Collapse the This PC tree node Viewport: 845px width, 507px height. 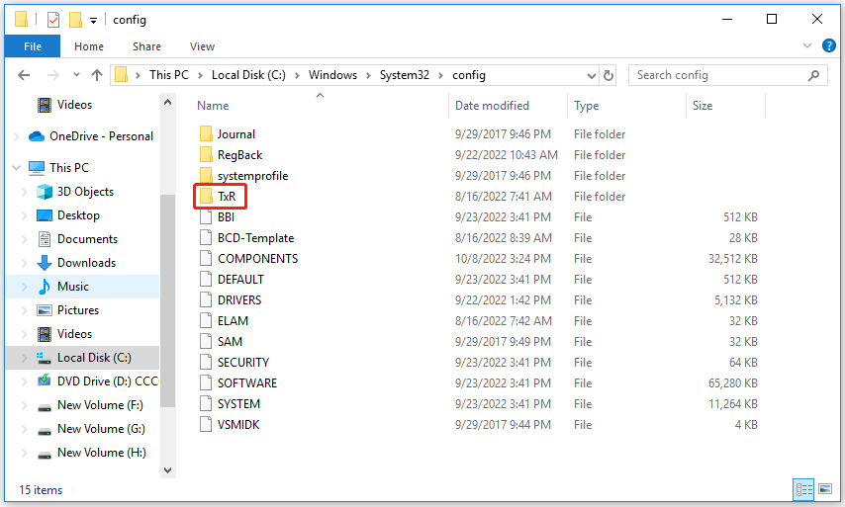(x=17, y=168)
